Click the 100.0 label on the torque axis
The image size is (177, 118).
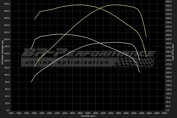click(169, 94)
